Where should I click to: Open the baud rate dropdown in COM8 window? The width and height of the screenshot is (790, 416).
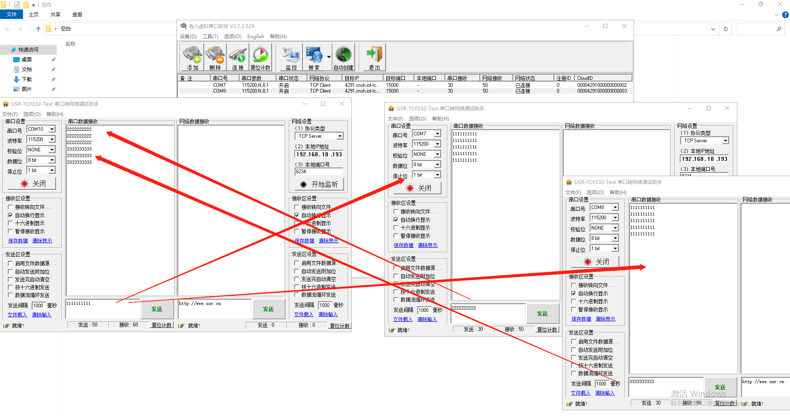coord(615,218)
